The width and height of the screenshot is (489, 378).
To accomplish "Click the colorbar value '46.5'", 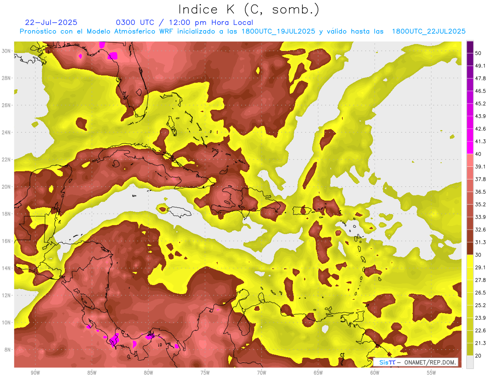I will [480, 91].
